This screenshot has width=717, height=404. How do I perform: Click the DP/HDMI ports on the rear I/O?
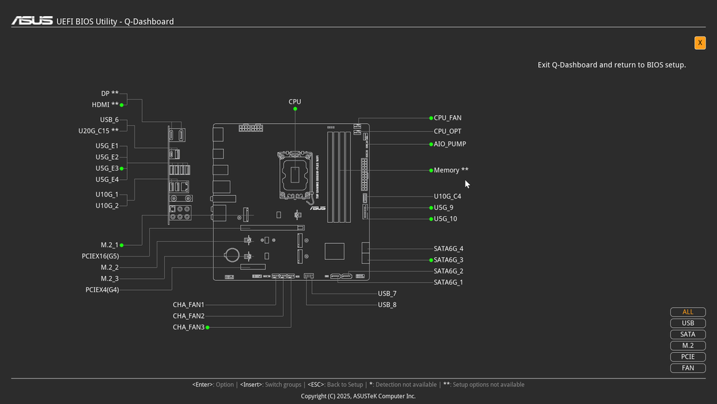click(x=176, y=135)
